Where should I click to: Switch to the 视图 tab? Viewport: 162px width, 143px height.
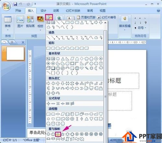[x=102, y=11]
